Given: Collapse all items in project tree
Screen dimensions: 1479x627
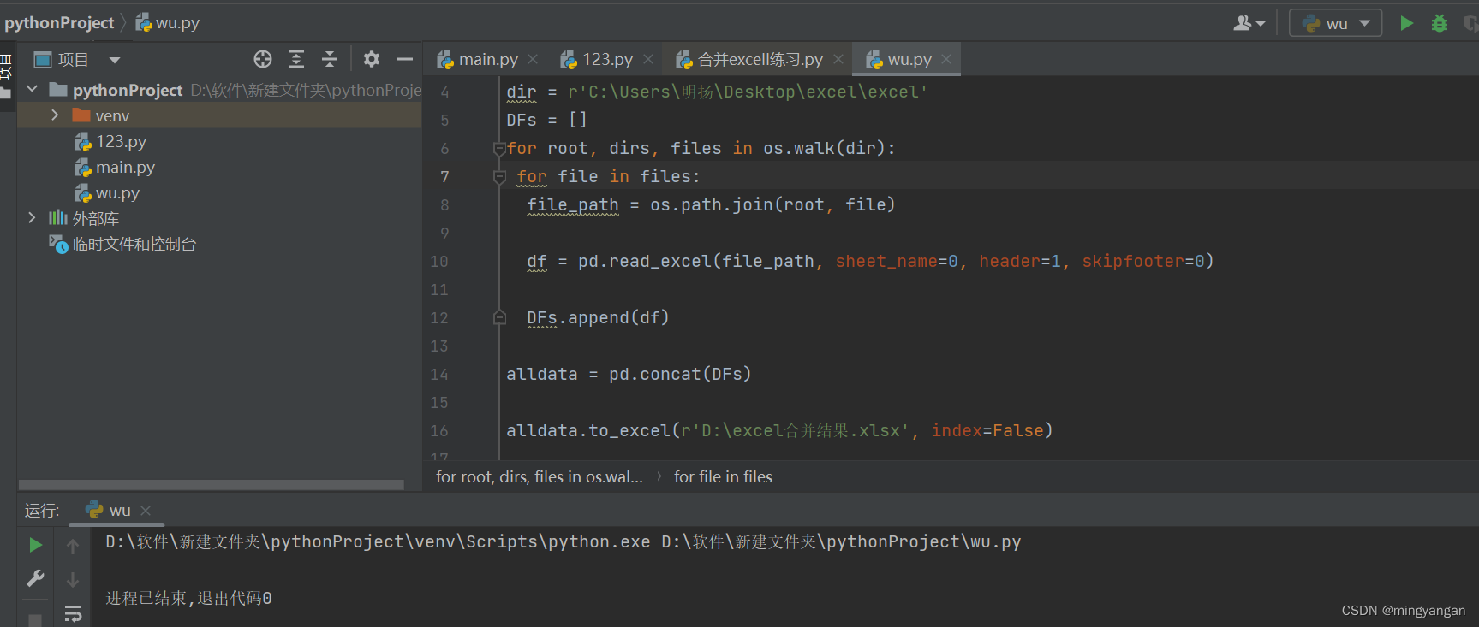Looking at the screenshot, I should 330,59.
